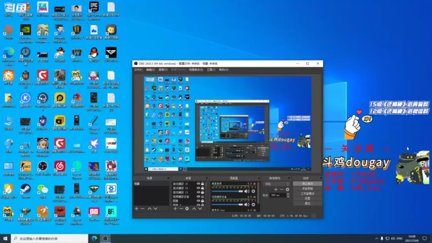Open Chivalry 2 desktop shortcut
The height and width of the screenshot is (243, 432).
coord(77,32)
